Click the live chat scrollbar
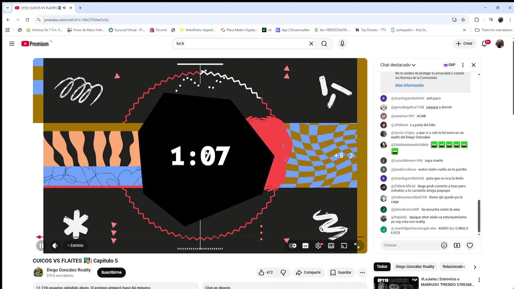The width and height of the screenshot is (514, 289). 479,216
